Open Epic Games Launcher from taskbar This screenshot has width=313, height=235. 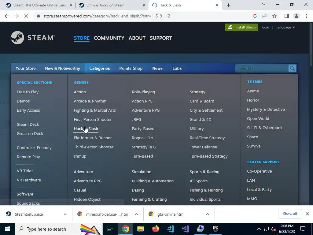coord(215,229)
